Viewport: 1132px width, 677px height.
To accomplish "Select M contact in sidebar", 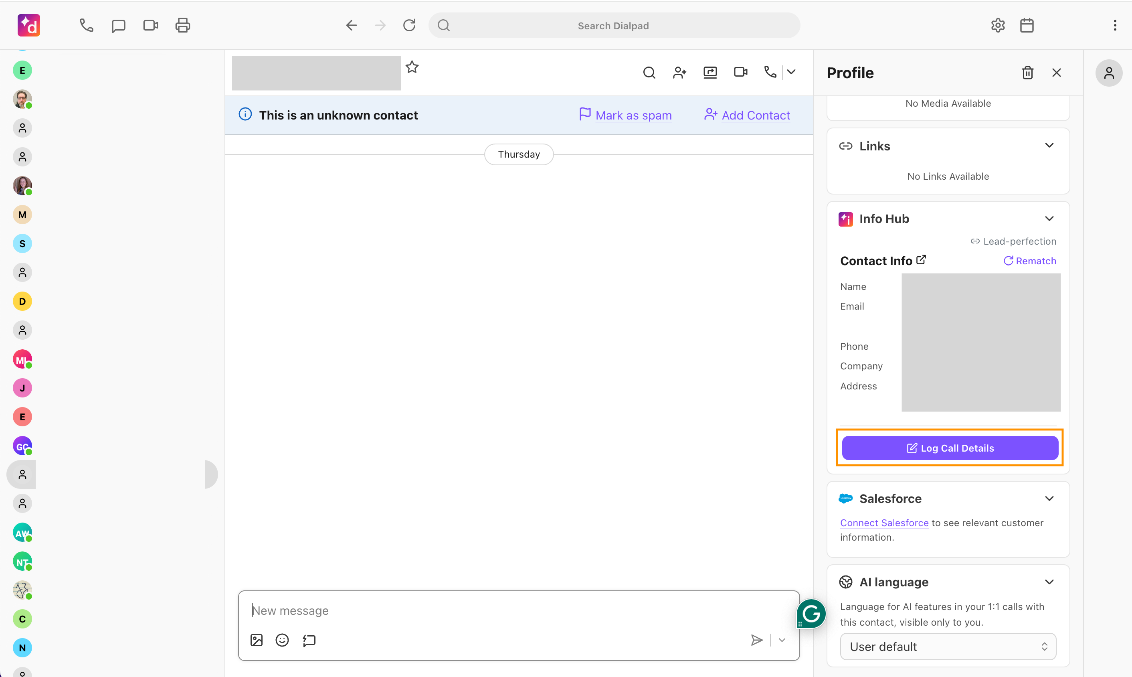I will point(22,215).
